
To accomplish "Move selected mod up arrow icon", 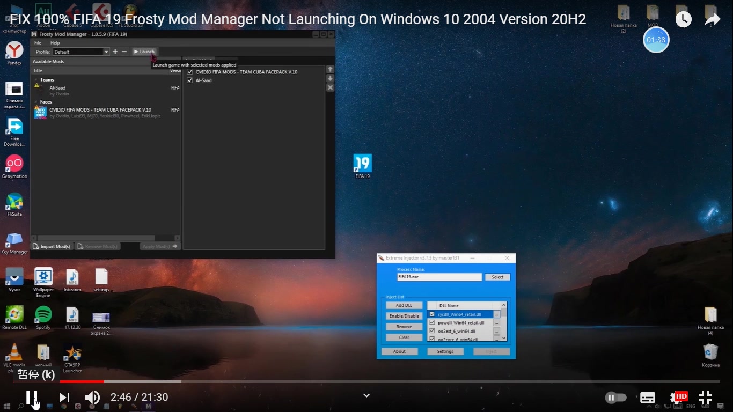I will pyautogui.click(x=331, y=69).
